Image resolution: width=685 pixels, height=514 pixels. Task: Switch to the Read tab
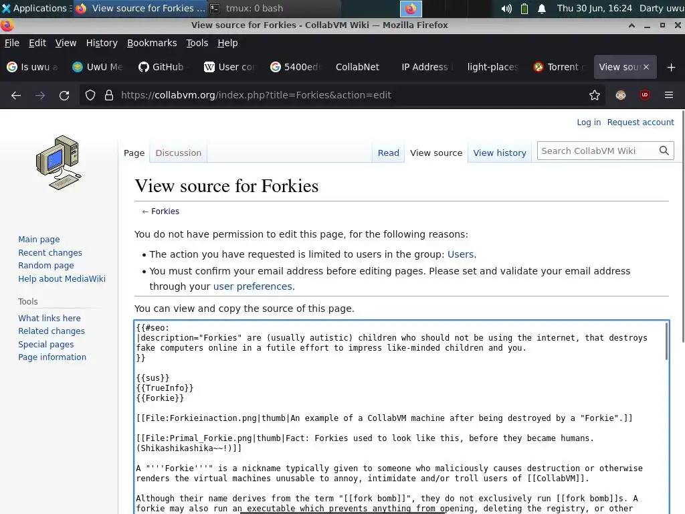point(389,153)
